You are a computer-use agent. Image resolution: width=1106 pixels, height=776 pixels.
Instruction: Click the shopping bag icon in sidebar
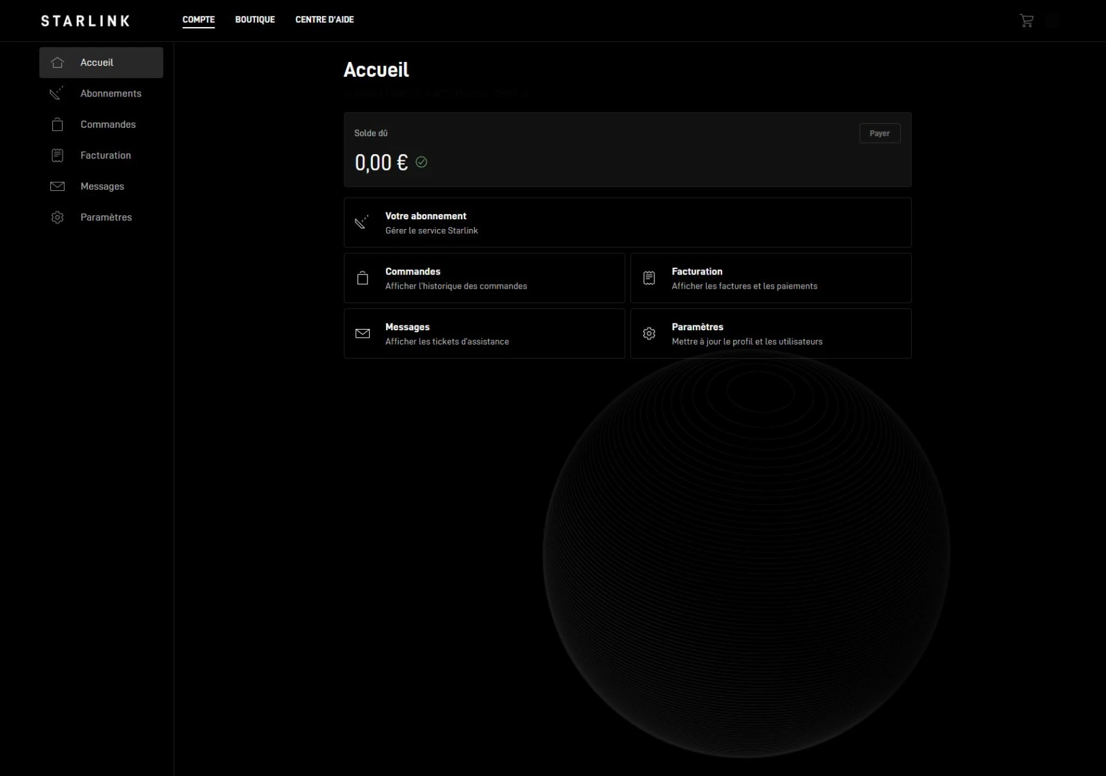(x=57, y=125)
